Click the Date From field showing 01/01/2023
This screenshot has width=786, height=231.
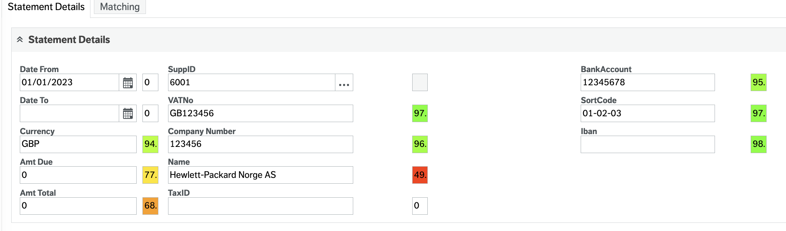(x=70, y=82)
